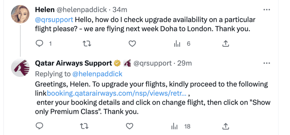Like the Qatar Airways Support reply
This screenshot has height=135, width=290.
pos(129,126)
